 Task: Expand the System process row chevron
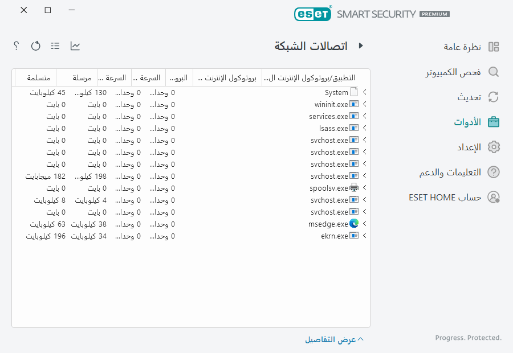(x=364, y=92)
